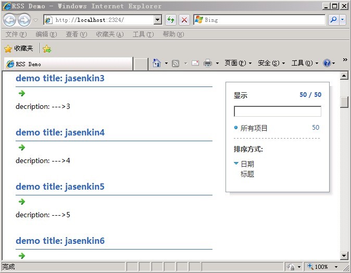Run search with the magnifier button
Viewport: 351px width, 273px height.
(333, 20)
